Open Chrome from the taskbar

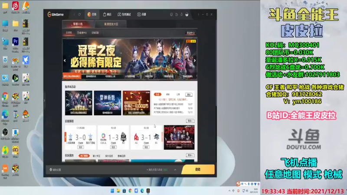coord(131,191)
